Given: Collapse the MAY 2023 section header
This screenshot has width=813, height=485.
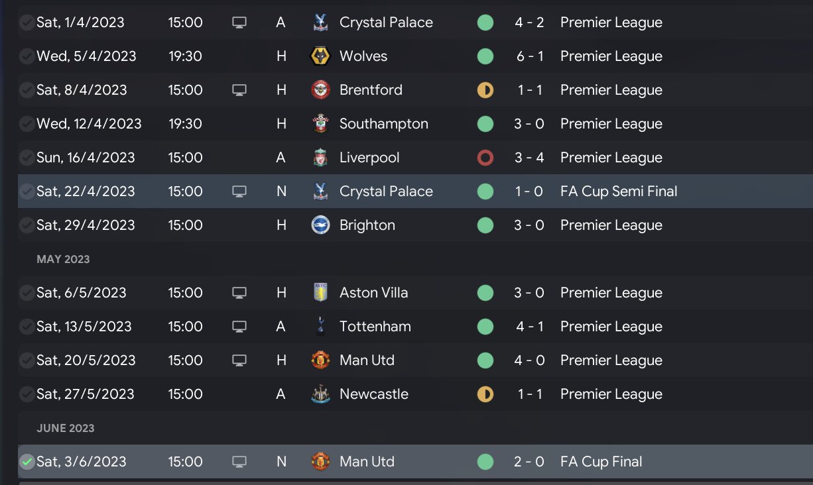Looking at the screenshot, I should [63, 259].
